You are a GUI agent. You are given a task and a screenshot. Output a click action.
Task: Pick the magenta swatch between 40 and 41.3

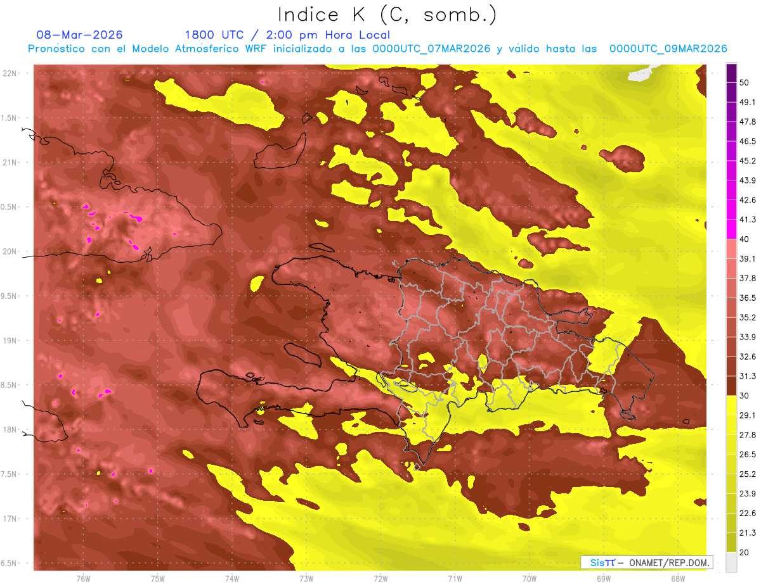point(731,229)
